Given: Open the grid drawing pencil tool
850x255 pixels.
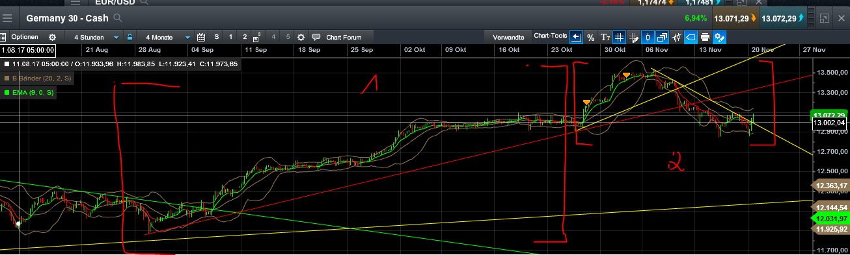Looking at the screenshot, I should coord(633,37).
